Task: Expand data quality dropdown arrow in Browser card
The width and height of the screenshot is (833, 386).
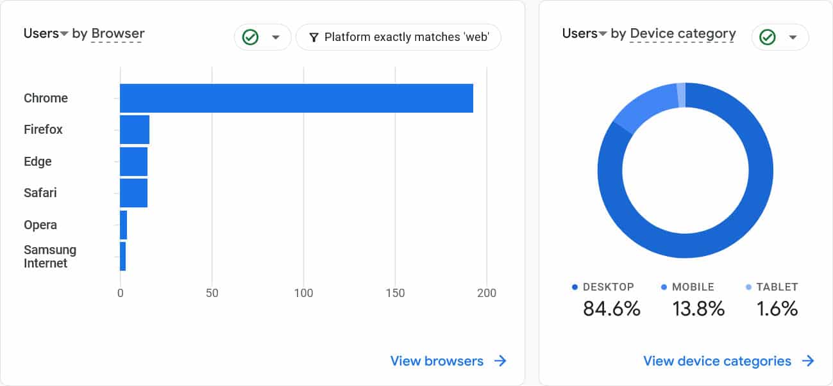Action: coord(276,37)
